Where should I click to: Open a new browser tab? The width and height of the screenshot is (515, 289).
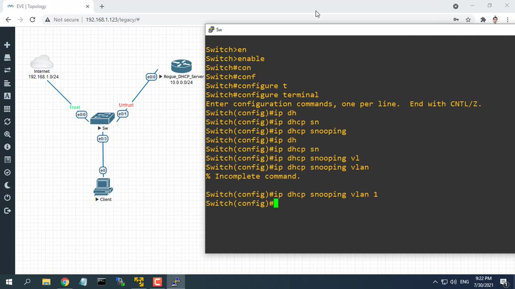click(102, 6)
